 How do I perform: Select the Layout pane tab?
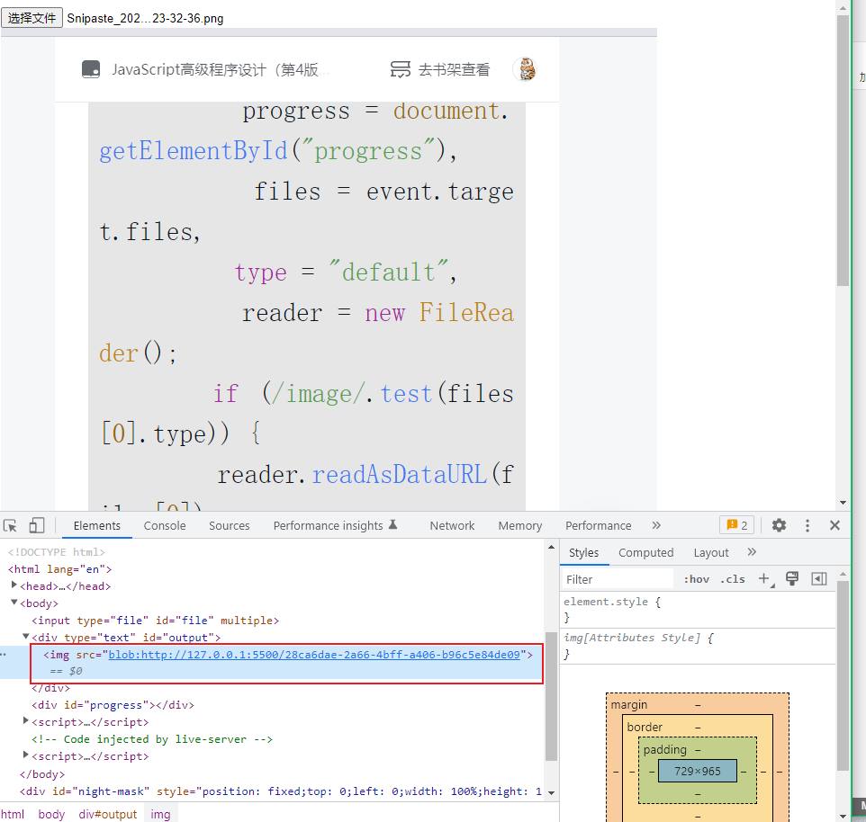[x=711, y=553]
